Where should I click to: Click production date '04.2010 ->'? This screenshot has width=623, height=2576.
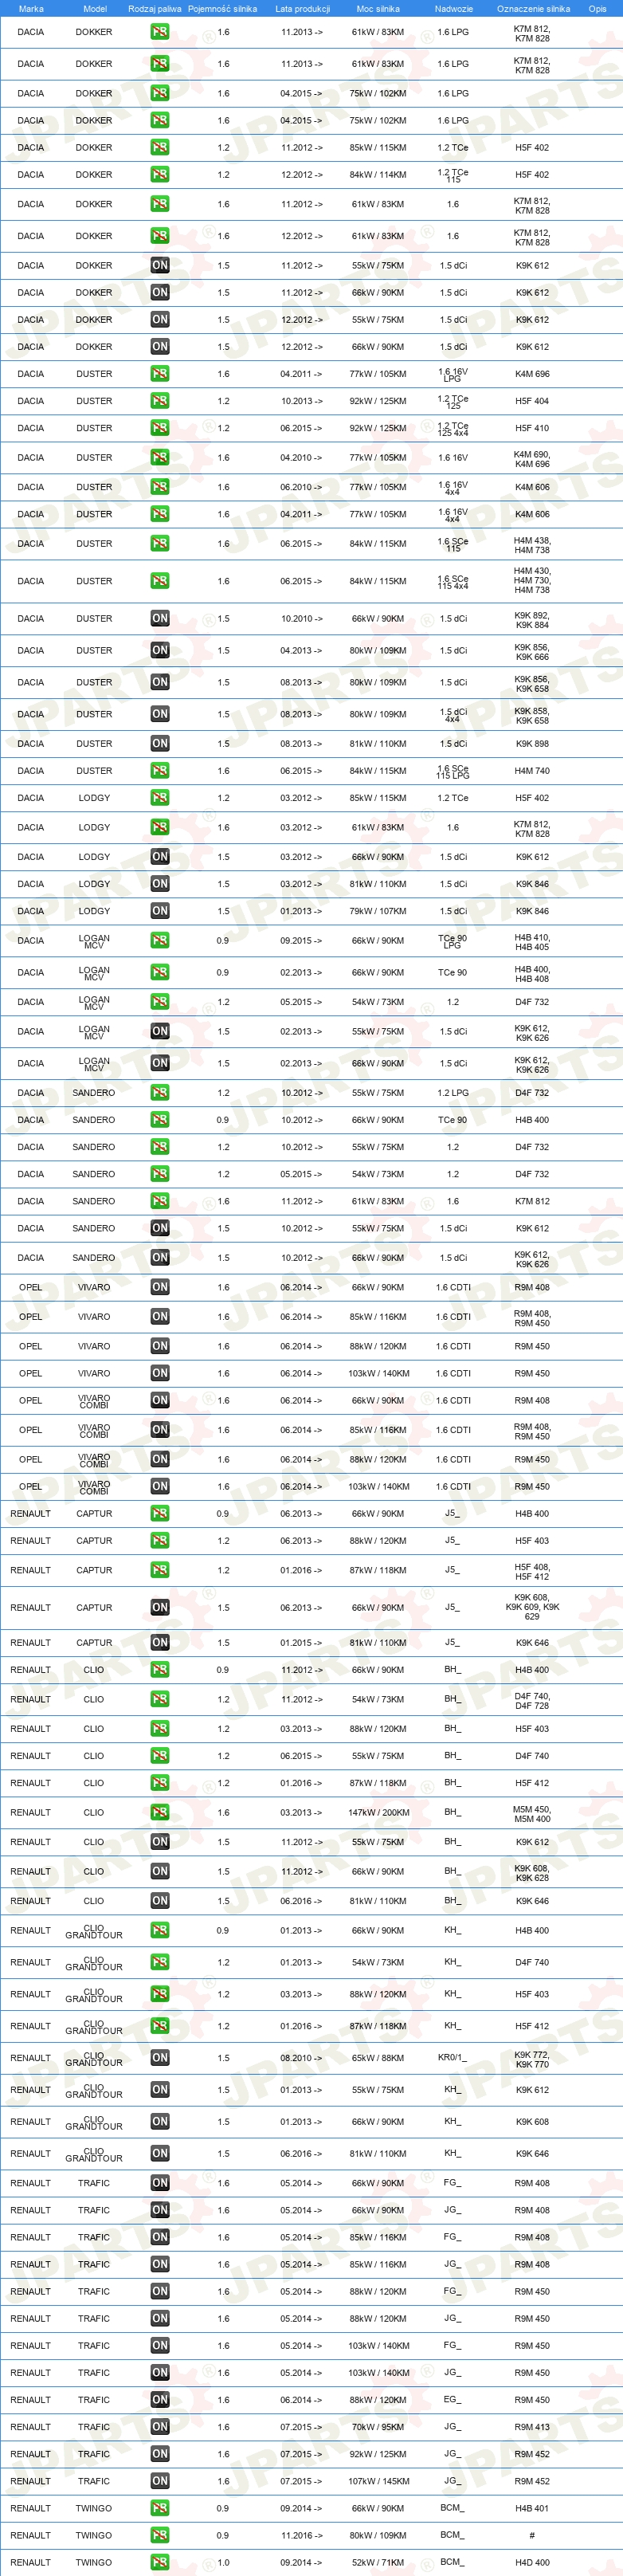point(301,458)
